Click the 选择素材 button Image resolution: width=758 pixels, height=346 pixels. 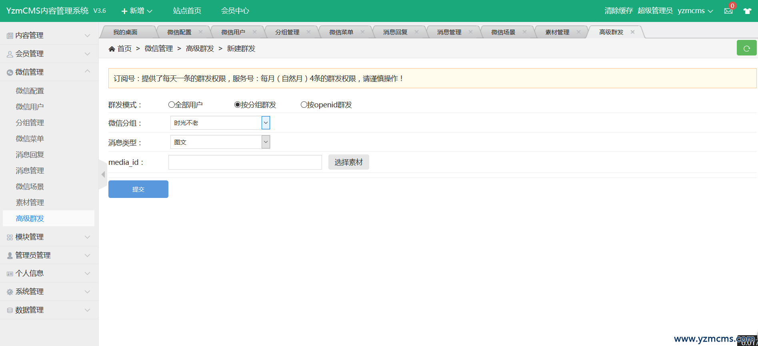coord(348,162)
